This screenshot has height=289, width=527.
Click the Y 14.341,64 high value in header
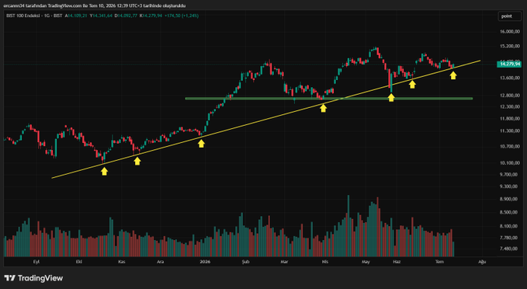[101, 16]
